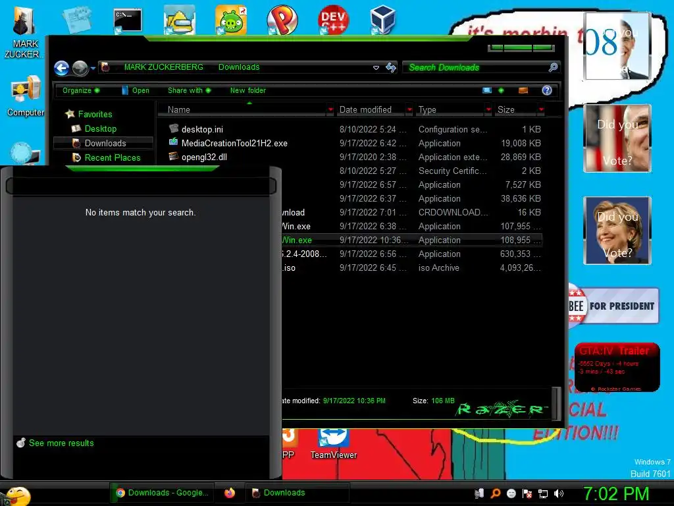Click the Forward arrow in Explorer
Viewport: 674px width, 506px height.
pyautogui.click(x=80, y=68)
